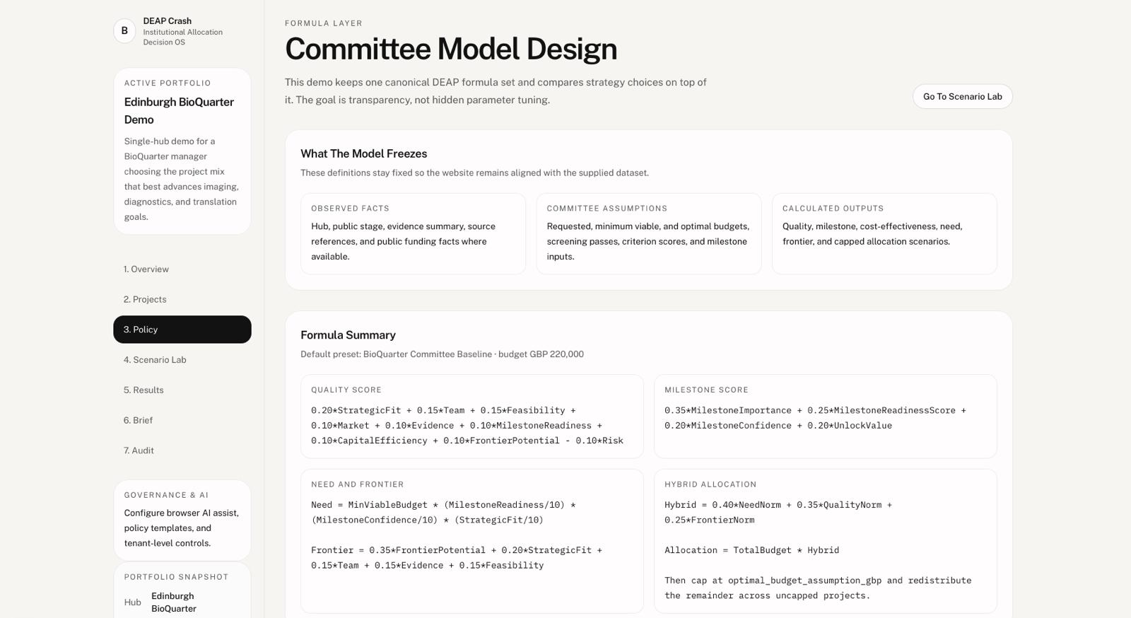The image size is (1131, 618).
Task: Select the Committee Assumptions card
Action: [648, 233]
